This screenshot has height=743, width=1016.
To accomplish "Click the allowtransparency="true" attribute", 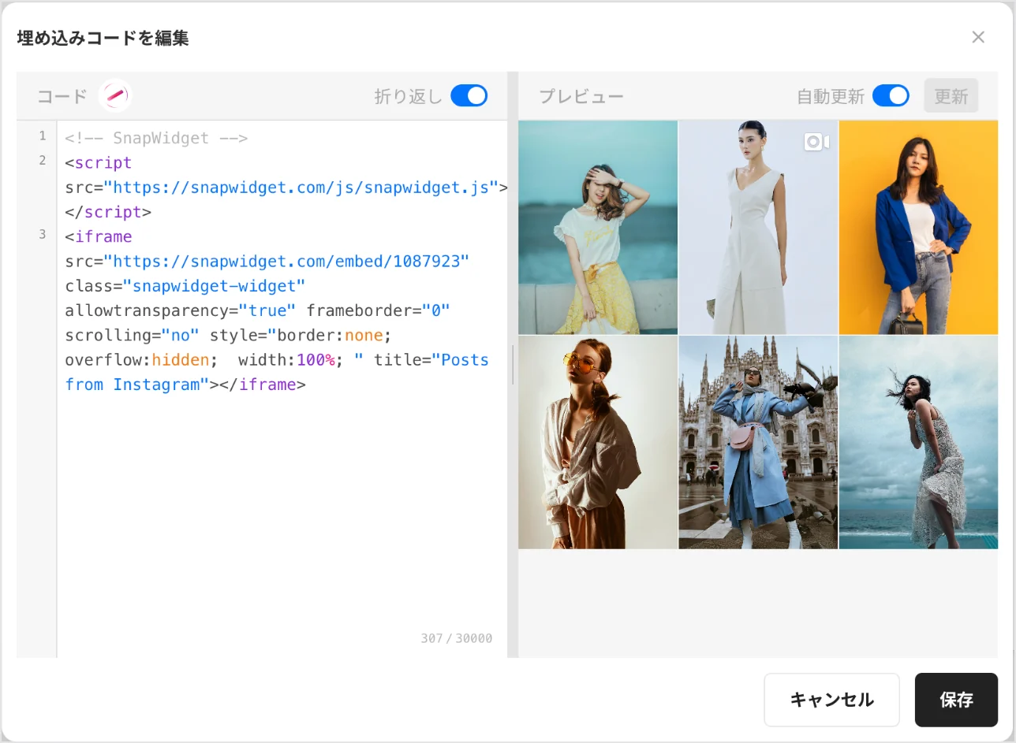I will (x=181, y=310).
